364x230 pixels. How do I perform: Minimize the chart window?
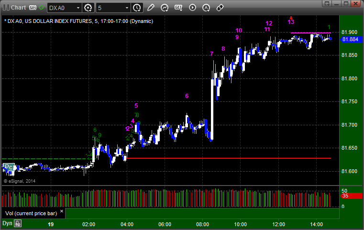pyautogui.click(x=337, y=3)
